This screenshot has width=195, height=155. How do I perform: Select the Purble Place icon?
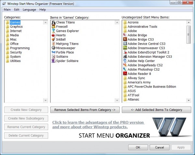point(54,53)
